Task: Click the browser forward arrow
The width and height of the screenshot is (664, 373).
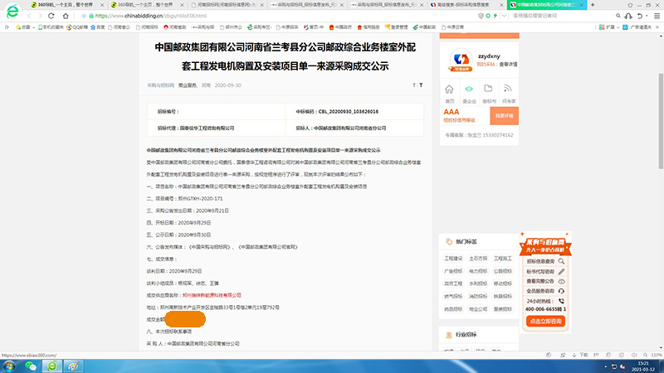Action: (x=40, y=16)
